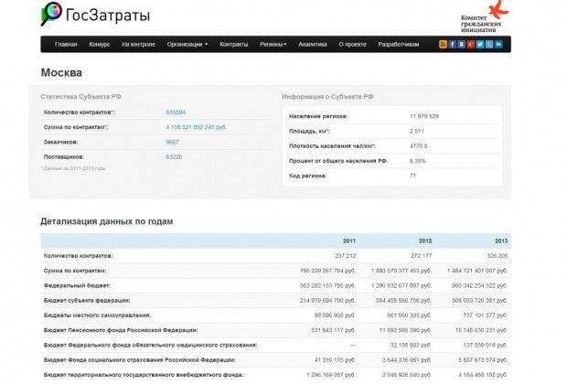The width and height of the screenshot is (567, 384).
Task: Open the Разработчикам menu item
Action: (x=399, y=44)
